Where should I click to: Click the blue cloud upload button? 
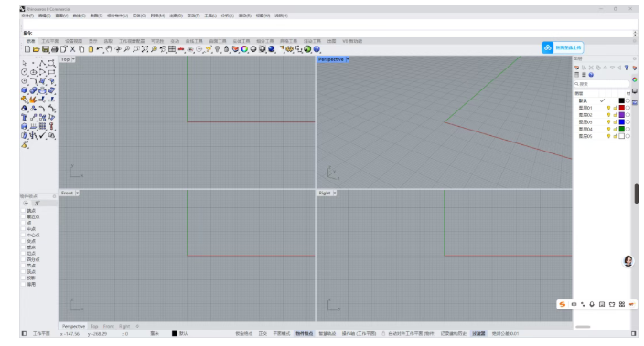click(563, 47)
